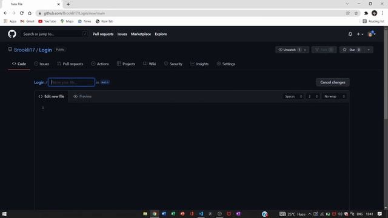Image resolution: width=388 pixels, height=218 pixels.
Task: Go to the Actions tab
Action: pyautogui.click(x=100, y=64)
